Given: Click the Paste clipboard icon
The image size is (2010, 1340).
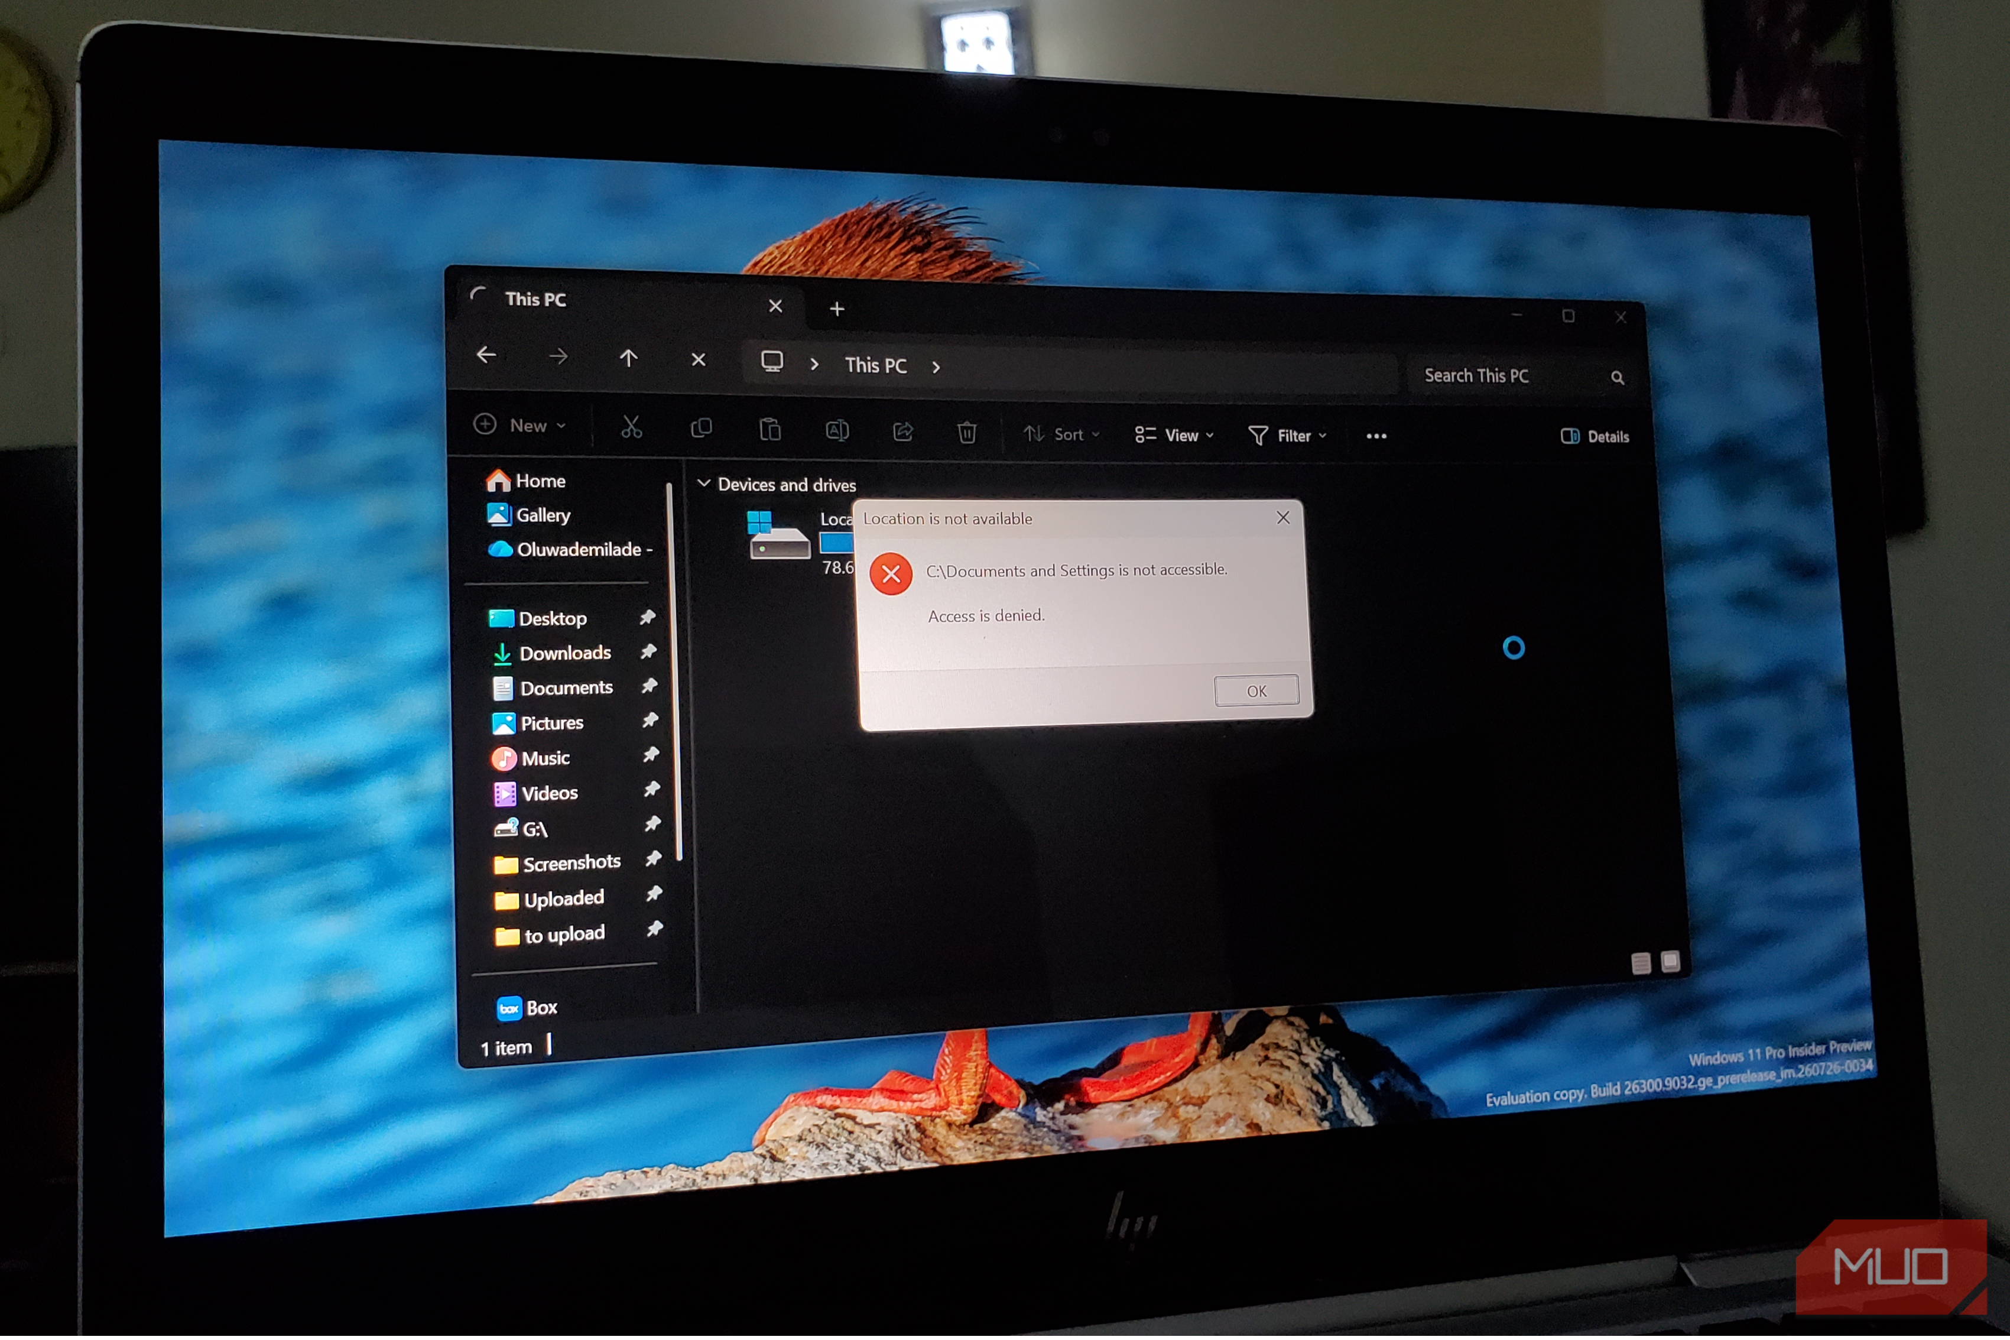Looking at the screenshot, I should point(769,429).
